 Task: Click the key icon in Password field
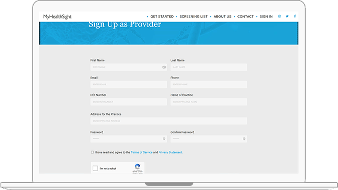pyautogui.click(x=164, y=139)
